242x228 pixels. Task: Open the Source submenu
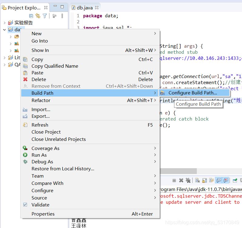(x=90, y=198)
